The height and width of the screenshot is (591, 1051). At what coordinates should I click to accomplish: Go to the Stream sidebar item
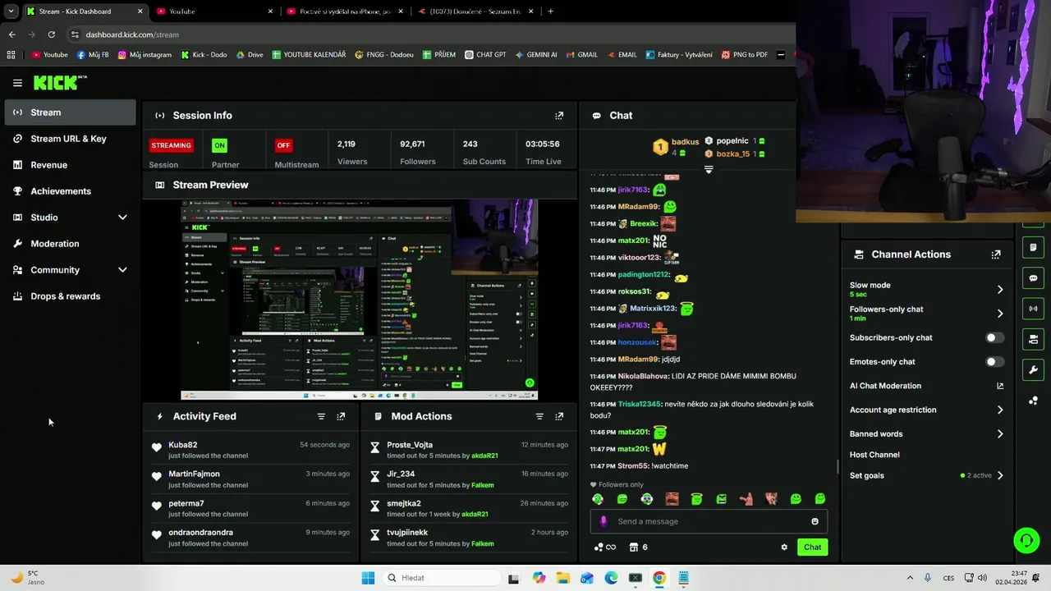[70, 112]
